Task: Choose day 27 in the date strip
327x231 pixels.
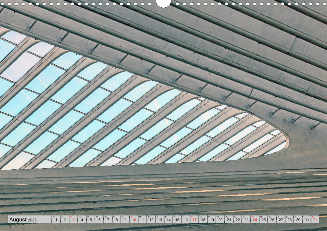Action: pyautogui.click(x=281, y=219)
